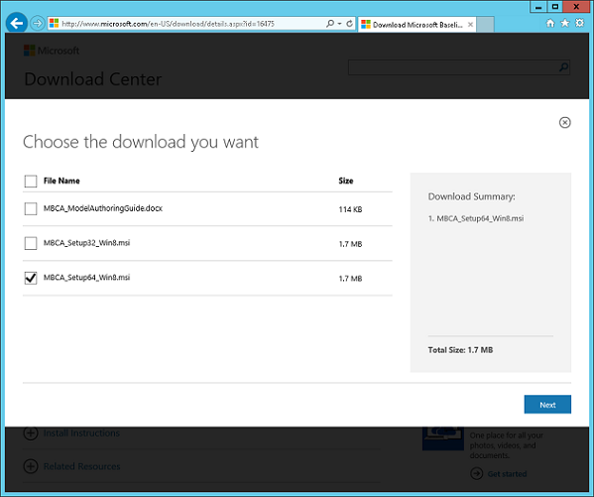Click the Get started arrow icon
Image resolution: width=594 pixels, height=497 pixels.
[x=477, y=473]
